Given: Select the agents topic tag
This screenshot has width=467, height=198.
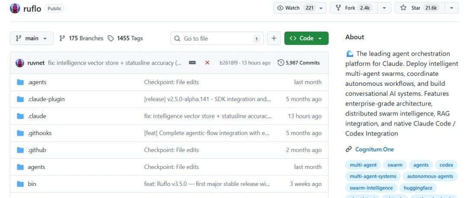Looking at the screenshot, I should (421, 165).
